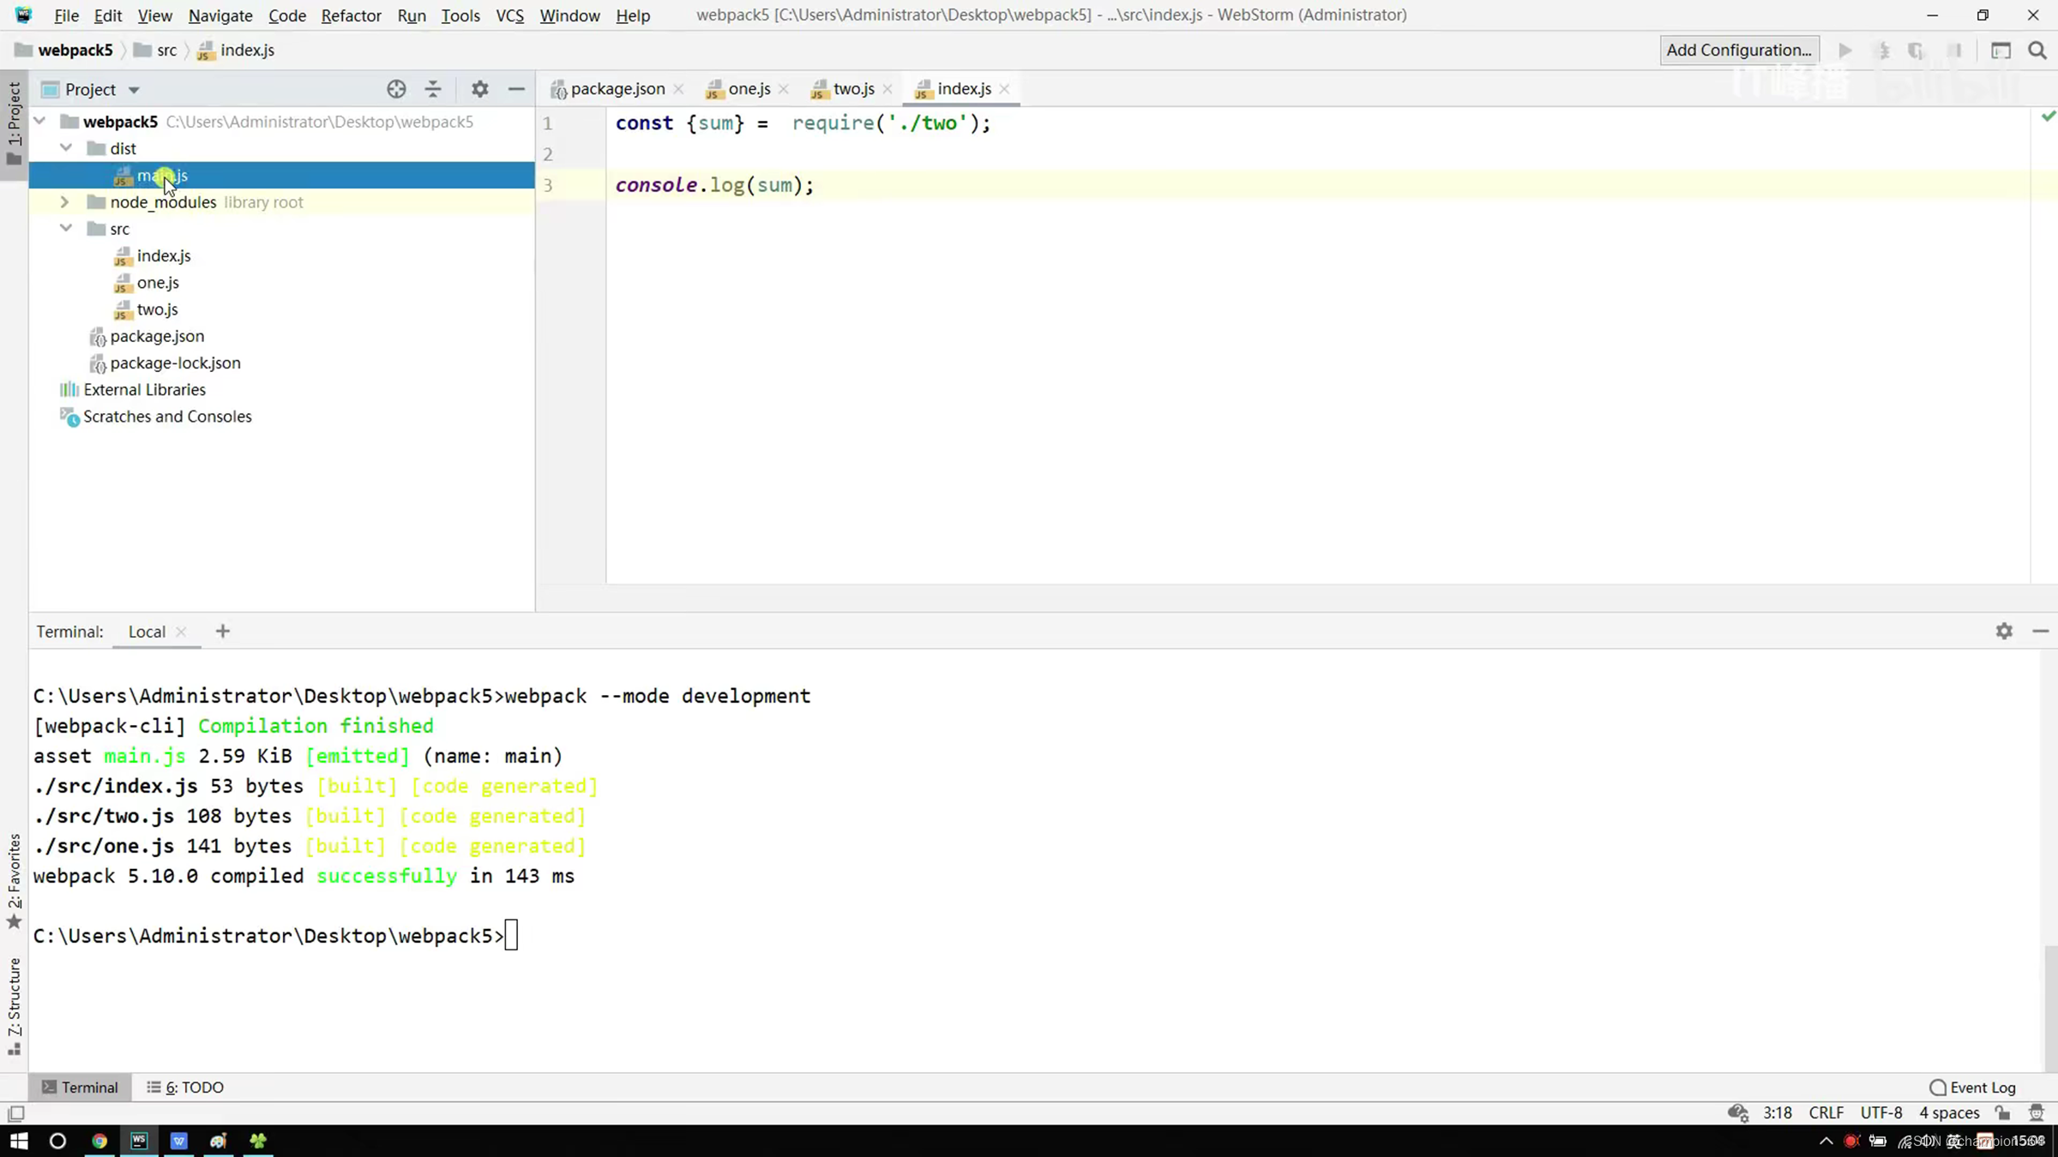
Task: Click the Cortana search circle in taskbar
Action: (x=57, y=1141)
